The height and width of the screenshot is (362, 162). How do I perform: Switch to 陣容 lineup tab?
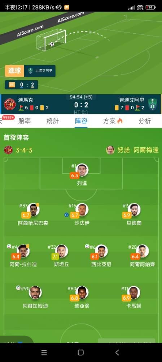pyautogui.click(x=81, y=121)
